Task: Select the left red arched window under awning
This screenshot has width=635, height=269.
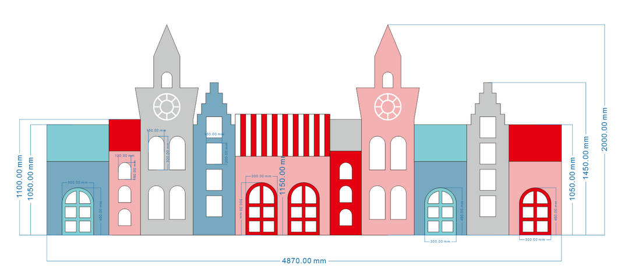Action: (262, 208)
